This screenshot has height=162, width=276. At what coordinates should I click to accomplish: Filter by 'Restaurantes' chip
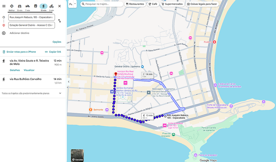click(135, 4)
